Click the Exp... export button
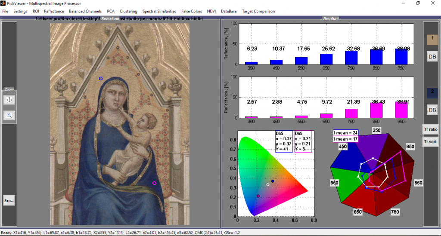 pyautogui.click(x=9, y=201)
